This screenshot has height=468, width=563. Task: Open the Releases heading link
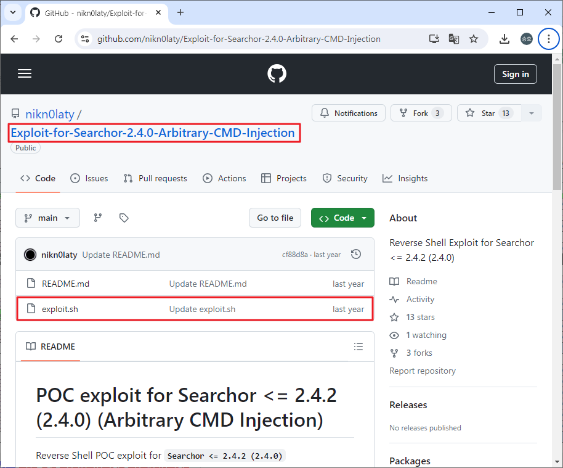pos(408,404)
